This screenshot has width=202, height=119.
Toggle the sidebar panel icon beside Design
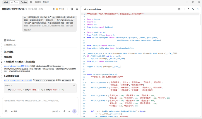tap(31, 2)
